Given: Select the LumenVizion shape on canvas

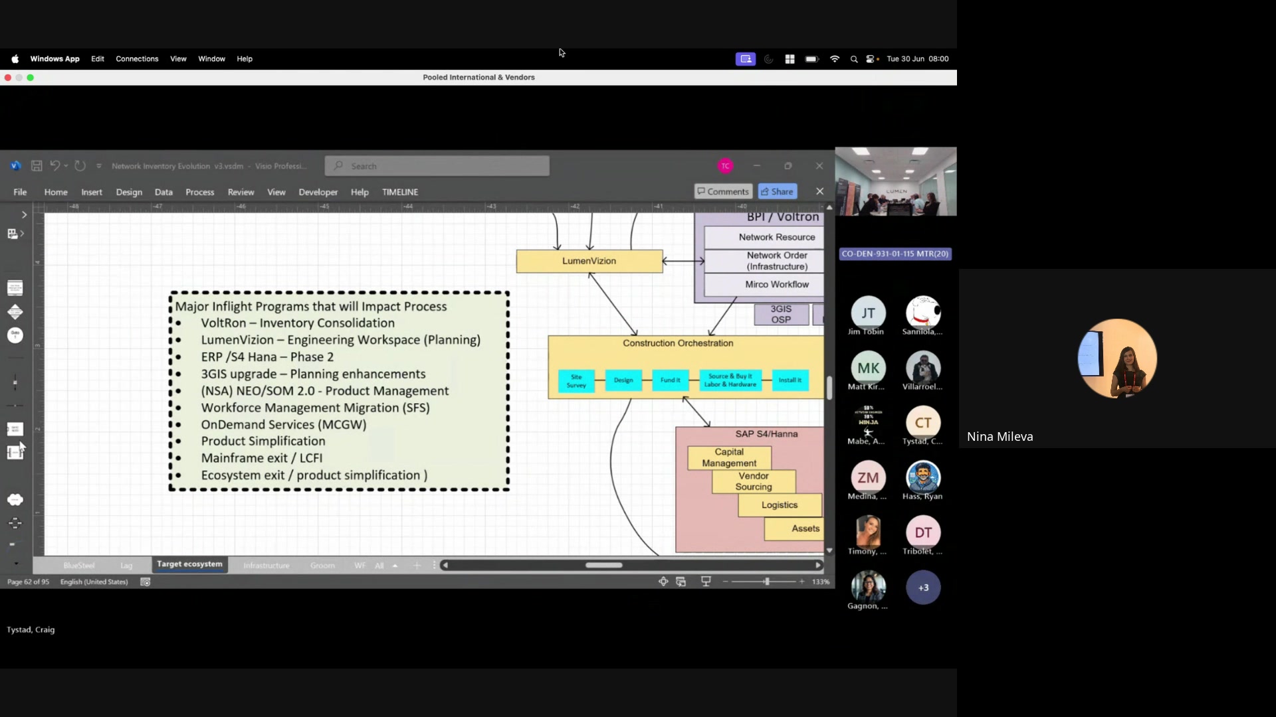Looking at the screenshot, I should tap(589, 261).
